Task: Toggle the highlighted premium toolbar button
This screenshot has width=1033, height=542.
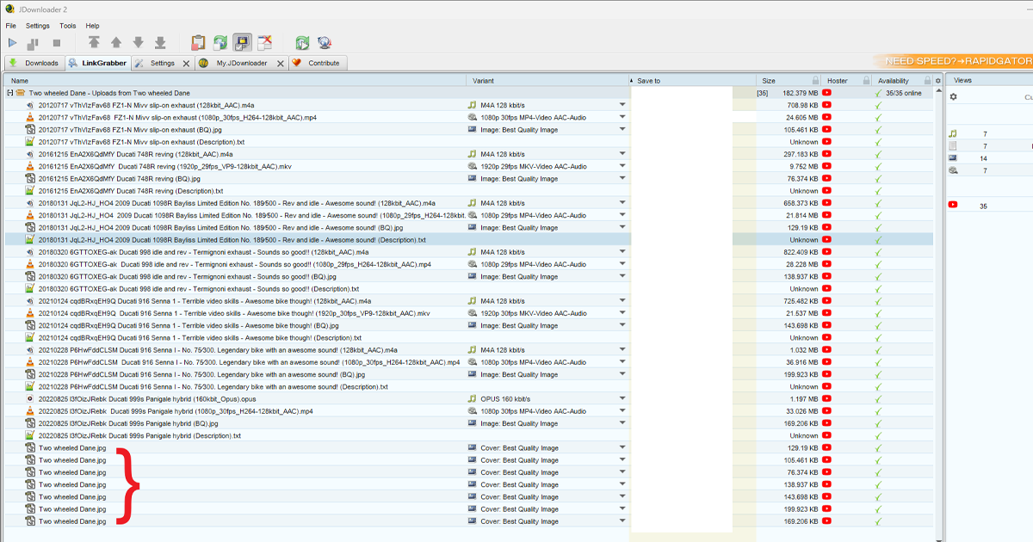Action: [243, 42]
